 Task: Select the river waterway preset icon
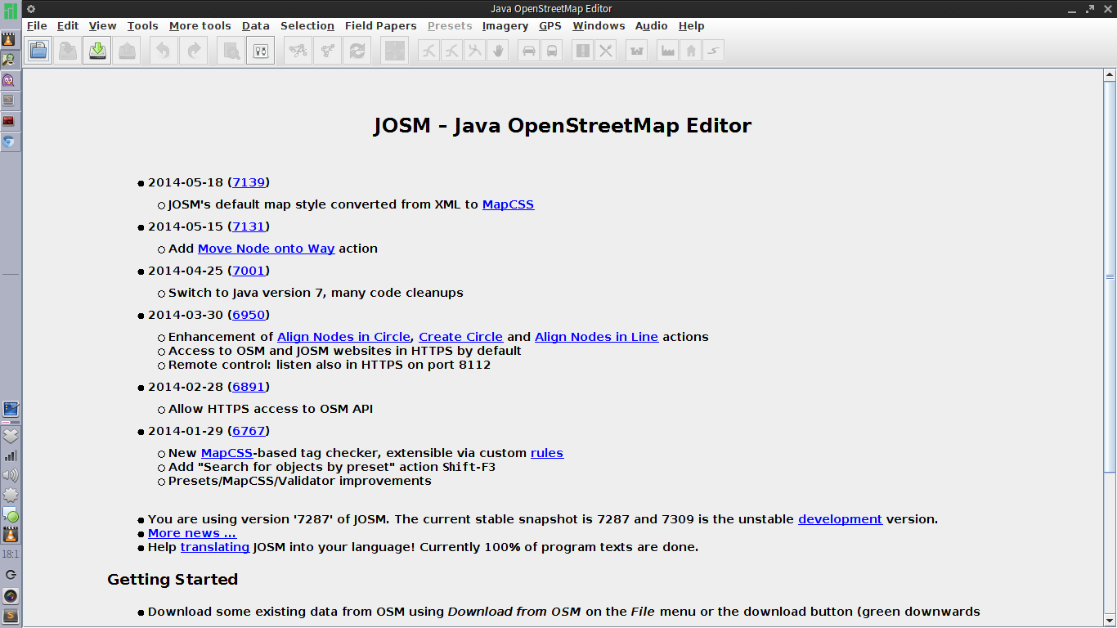(x=714, y=51)
